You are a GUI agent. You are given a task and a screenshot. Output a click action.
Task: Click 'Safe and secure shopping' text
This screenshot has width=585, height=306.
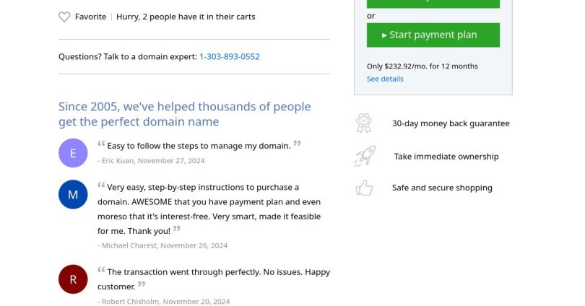pyautogui.click(x=442, y=188)
